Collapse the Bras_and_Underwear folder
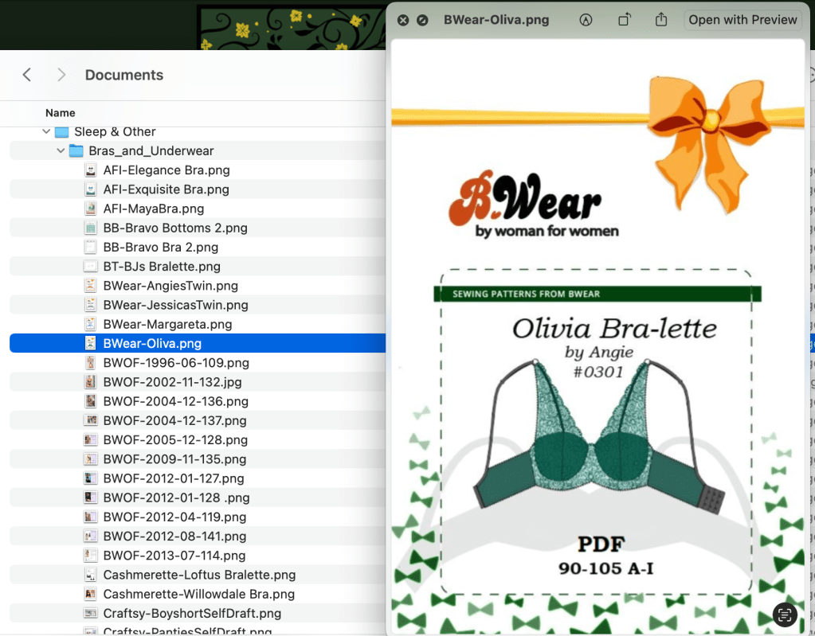The image size is (815, 636). tap(61, 151)
